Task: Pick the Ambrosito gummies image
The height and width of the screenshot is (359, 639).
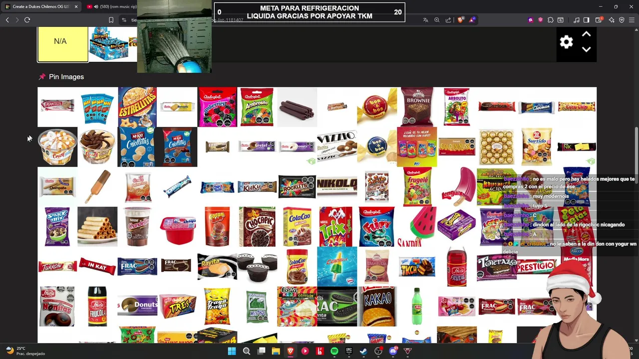Action: tap(257, 107)
